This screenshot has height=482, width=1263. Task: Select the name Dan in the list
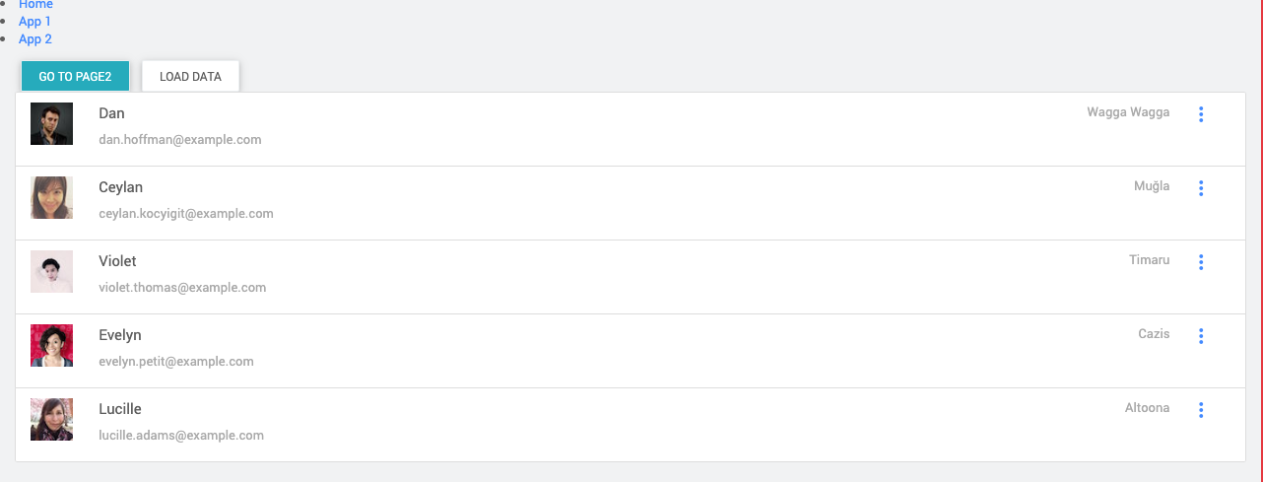click(111, 113)
